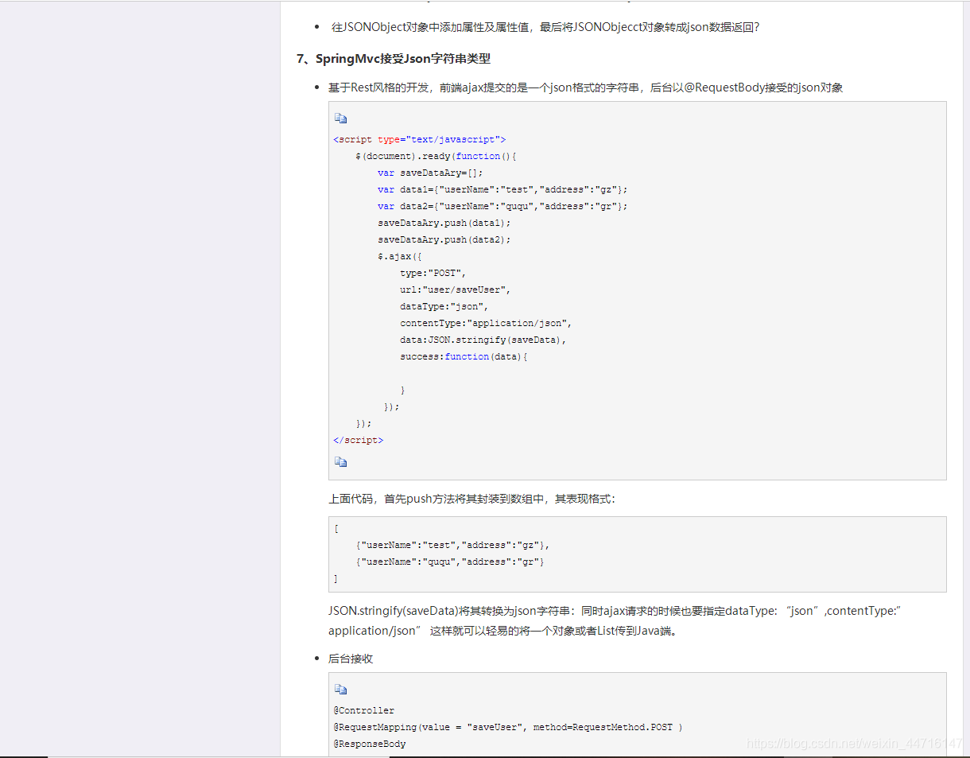Click the copy-code icon above the @Controller line
This screenshot has height=758, width=970.
coord(340,690)
